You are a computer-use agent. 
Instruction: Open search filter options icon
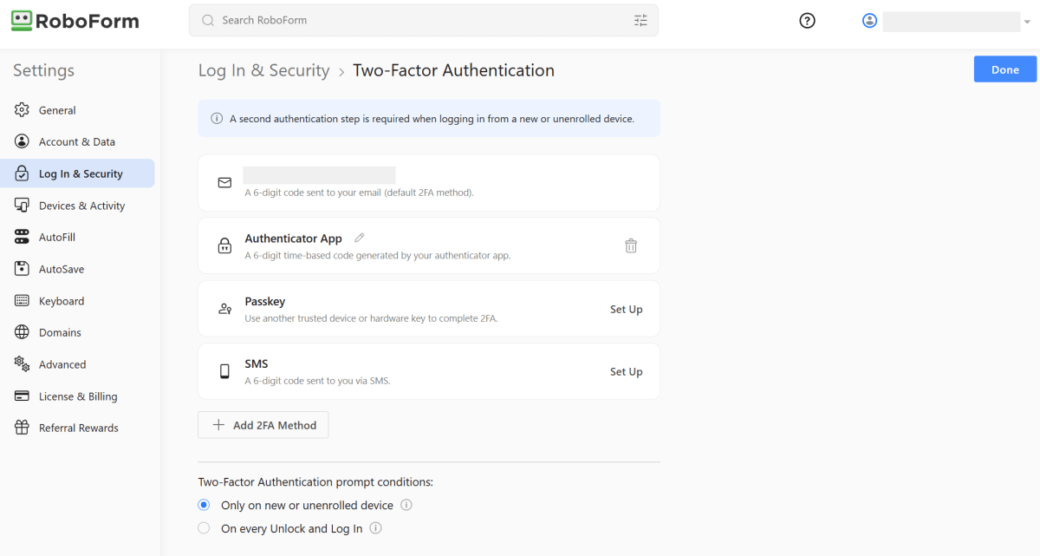[640, 21]
